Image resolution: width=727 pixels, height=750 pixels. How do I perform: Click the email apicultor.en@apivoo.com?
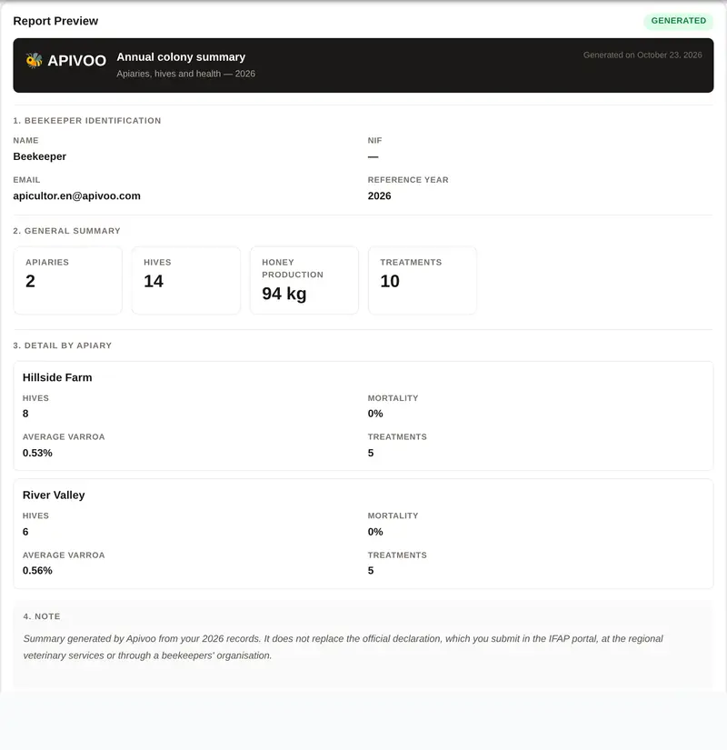76,196
